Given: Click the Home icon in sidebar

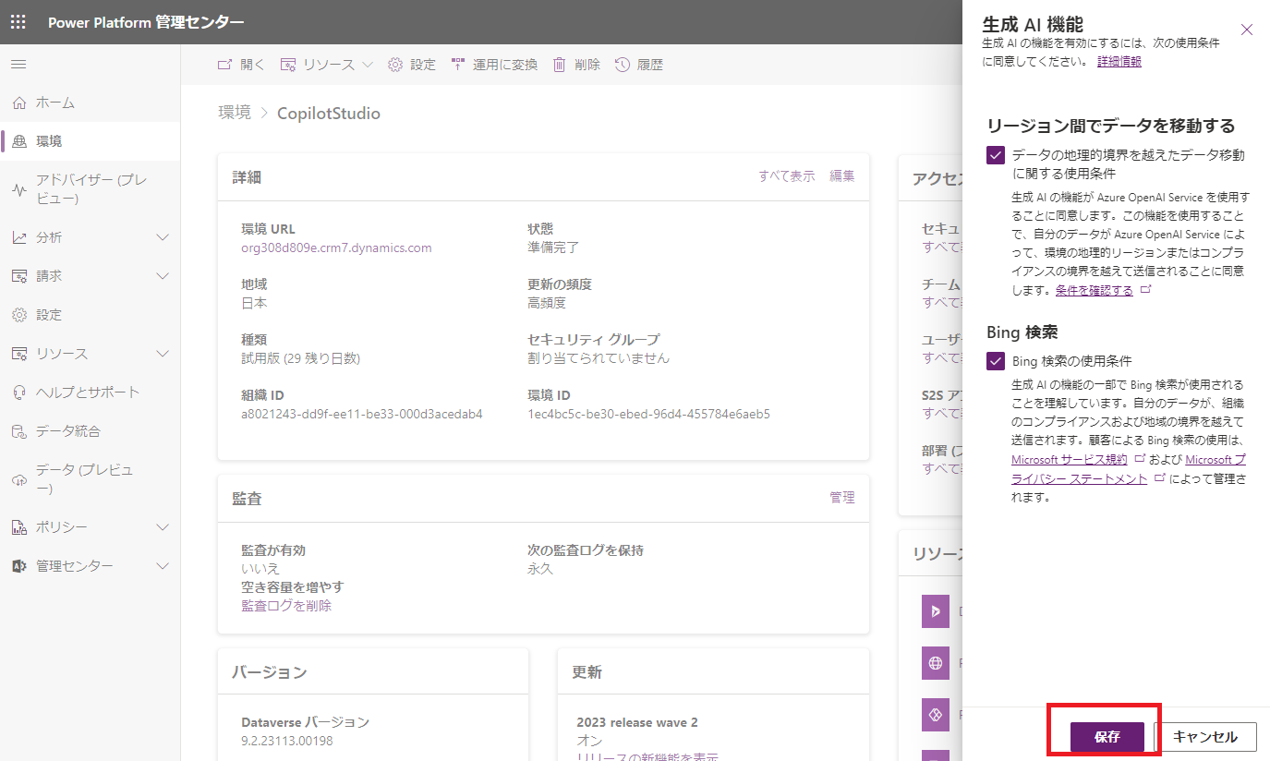Looking at the screenshot, I should click(19, 103).
